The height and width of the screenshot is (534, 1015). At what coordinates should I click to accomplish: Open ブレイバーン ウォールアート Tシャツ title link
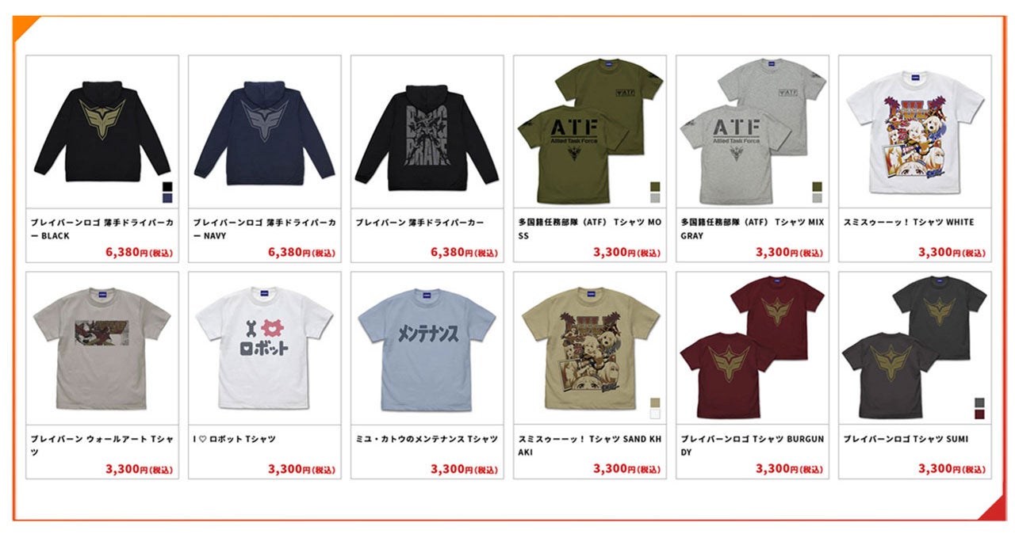click(101, 445)
